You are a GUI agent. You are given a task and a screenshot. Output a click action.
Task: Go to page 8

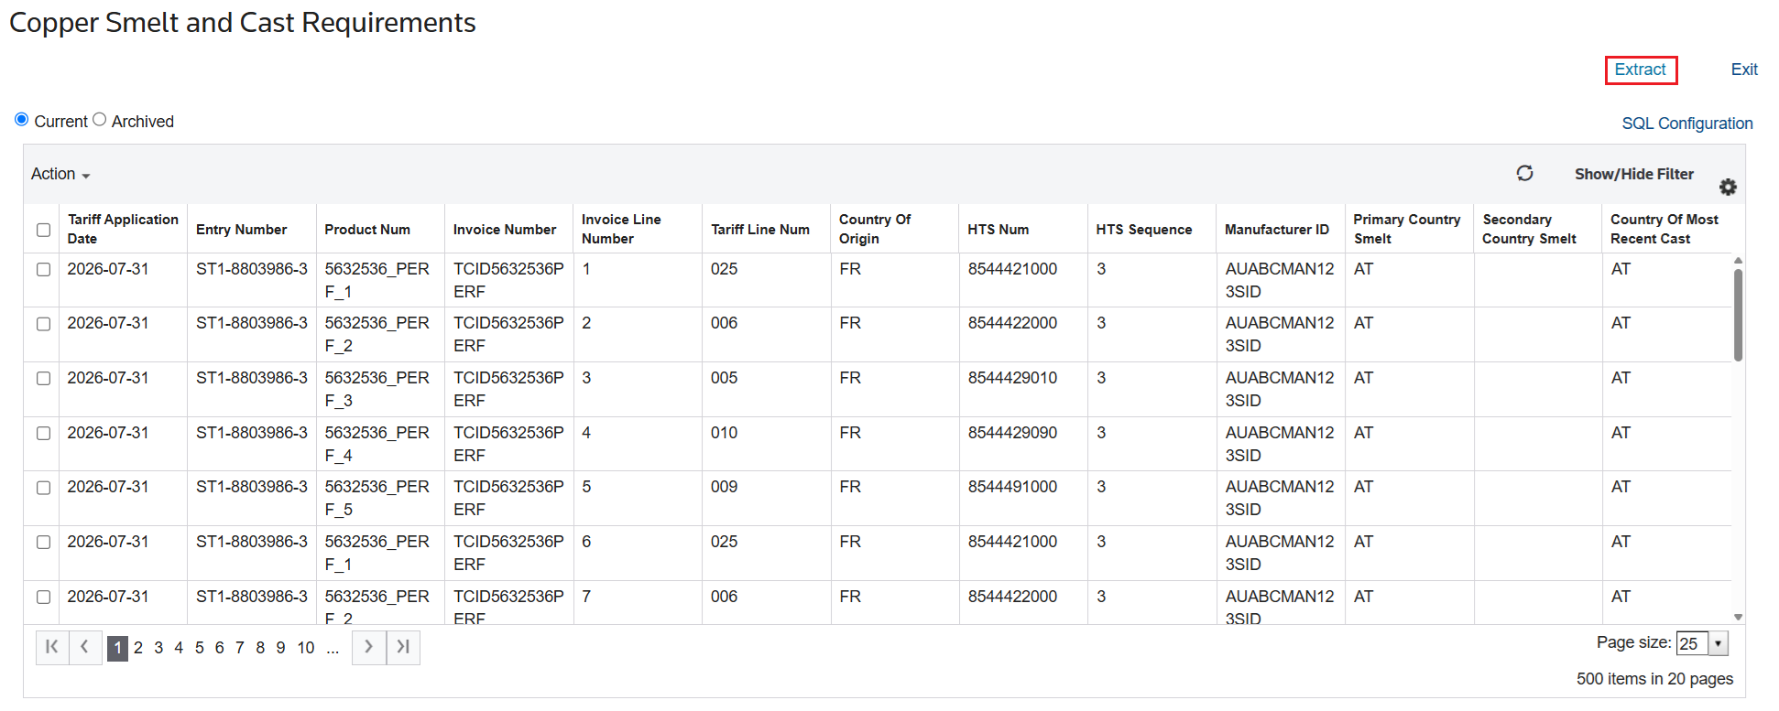tap(260, 648)
